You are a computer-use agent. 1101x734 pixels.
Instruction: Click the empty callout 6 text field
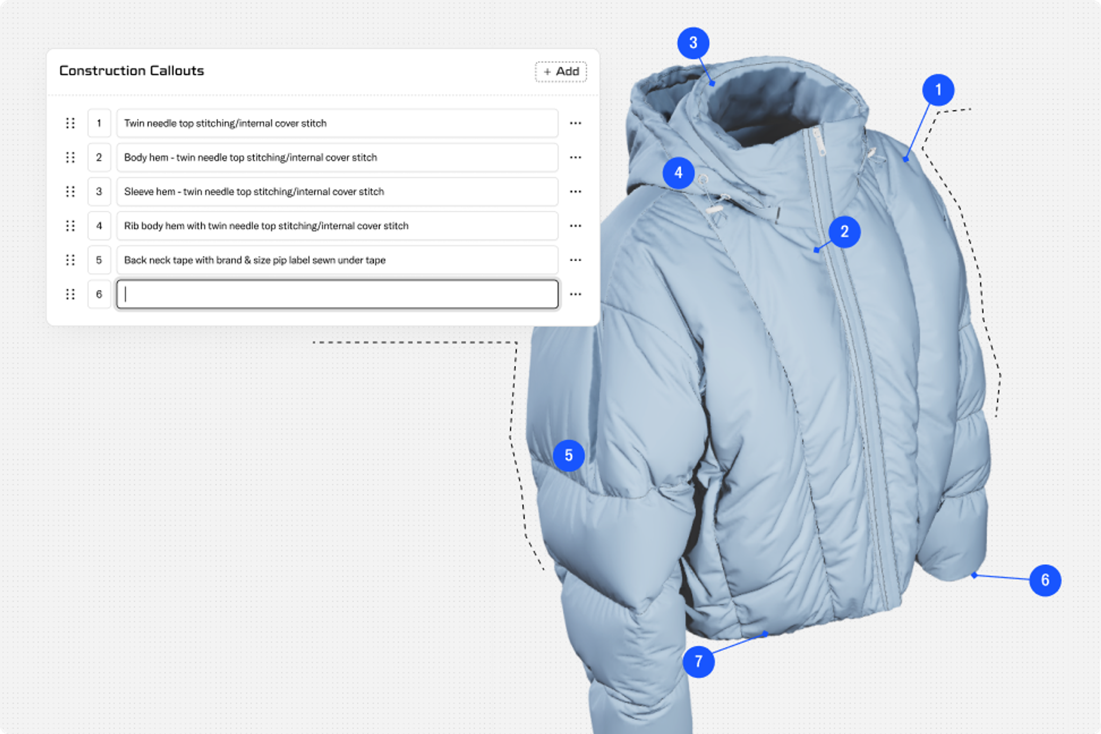tap(337, 294)
